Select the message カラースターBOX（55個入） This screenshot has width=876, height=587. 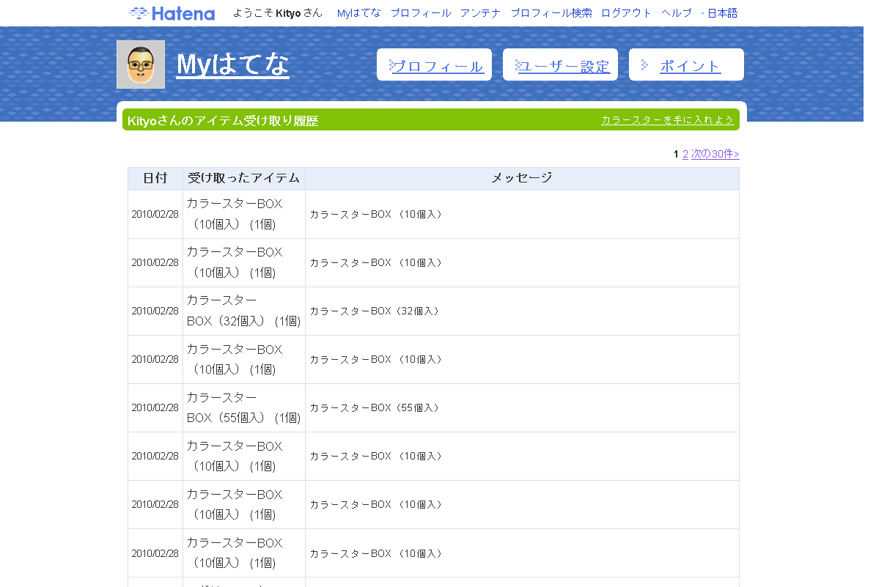pos(375,407)
